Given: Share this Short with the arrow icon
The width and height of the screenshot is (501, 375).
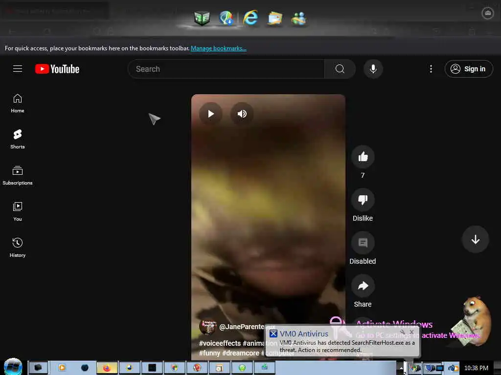Looking at the screenshot, I should point(363,286).
